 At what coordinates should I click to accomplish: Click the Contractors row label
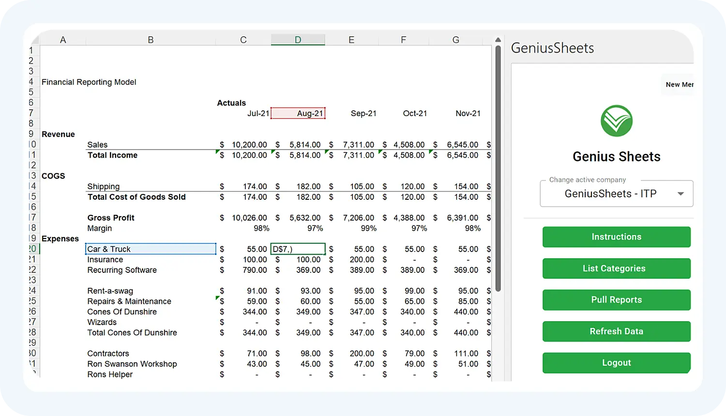coord(108,354)
